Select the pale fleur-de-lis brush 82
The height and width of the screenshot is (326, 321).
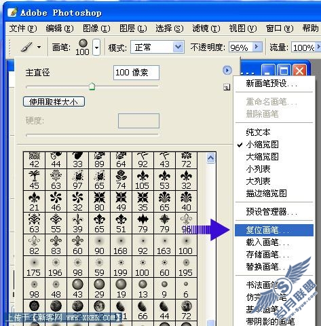tap(34, 245)
